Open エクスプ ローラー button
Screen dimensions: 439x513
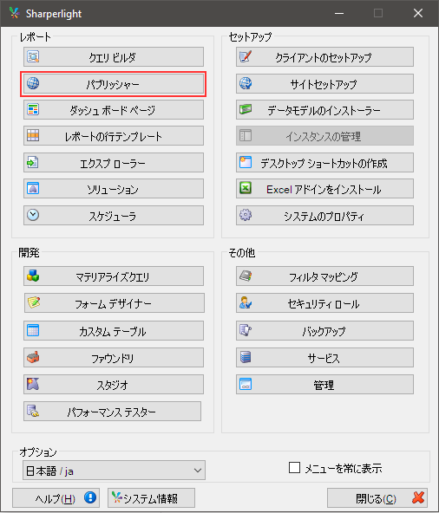pos(114,162)
